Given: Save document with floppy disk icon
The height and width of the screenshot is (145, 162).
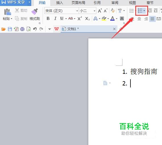Looking at the screenshot, I should 10,29.
